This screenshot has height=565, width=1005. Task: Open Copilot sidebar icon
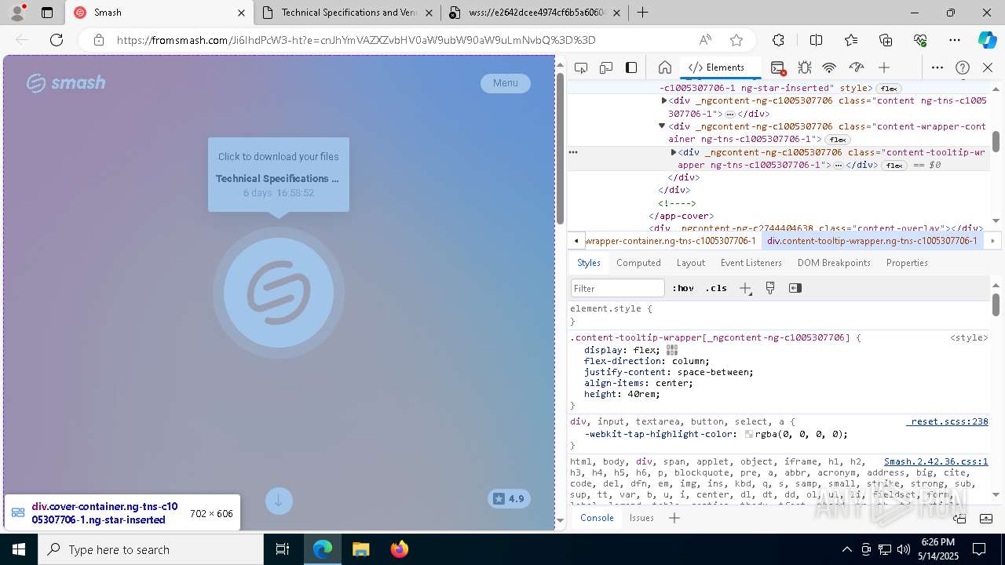click(987, 40)
